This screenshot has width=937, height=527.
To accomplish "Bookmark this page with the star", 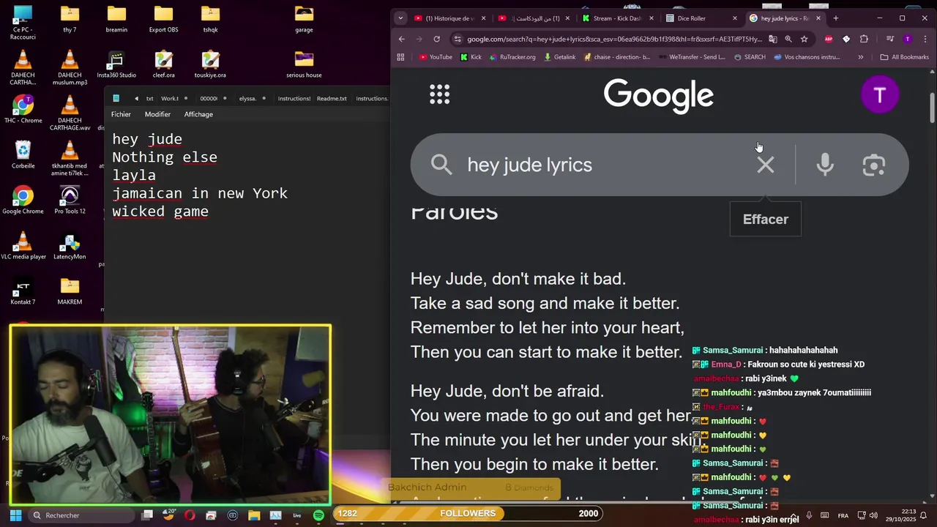I will (804, 39).
